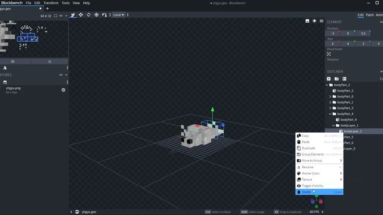Select the Vertex Snap tool icon
The height and width of the screenshot is (215, 383).
[x=104, y=15]
